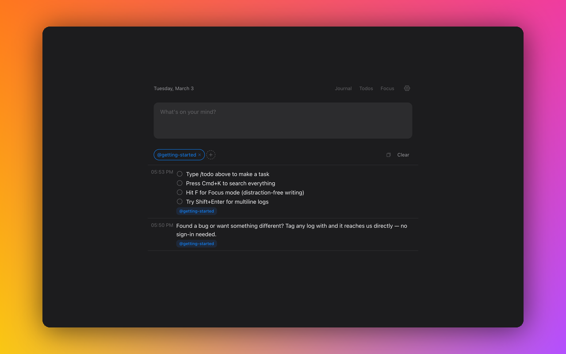Click inside the 'What's on your mind?' input box

(x=283, y=120)
